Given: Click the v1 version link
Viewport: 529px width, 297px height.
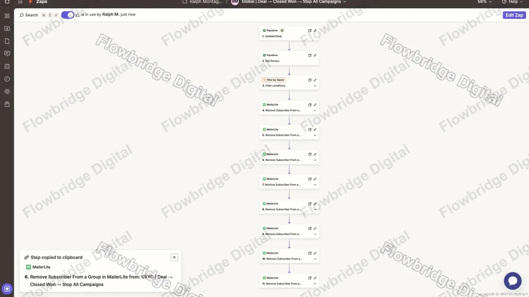Looking at the screenshot, I should pos(77,15).
